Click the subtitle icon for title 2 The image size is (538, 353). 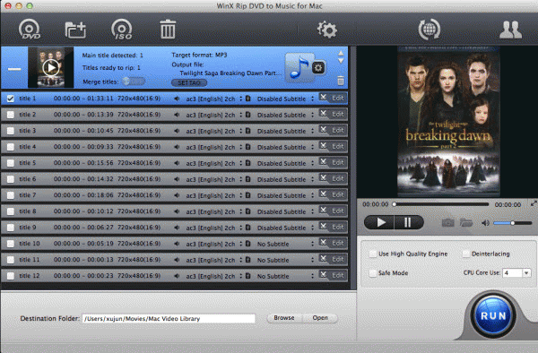(x=248, y=115)
